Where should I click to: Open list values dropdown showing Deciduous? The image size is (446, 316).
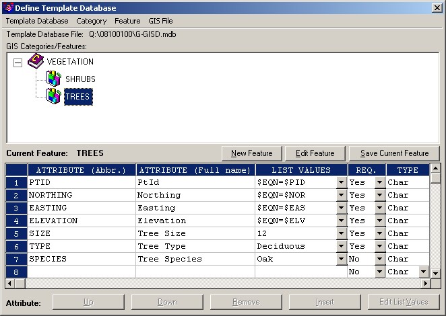point(342,246)
